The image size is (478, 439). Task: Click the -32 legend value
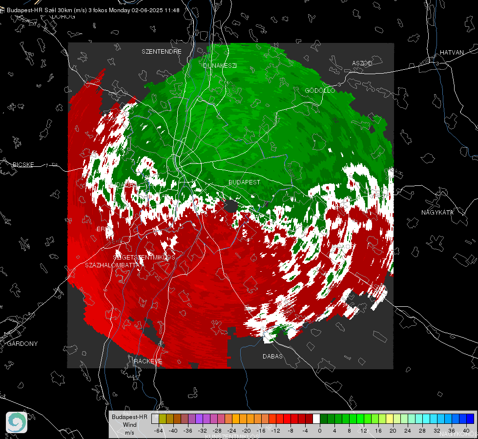coord(203,431)
